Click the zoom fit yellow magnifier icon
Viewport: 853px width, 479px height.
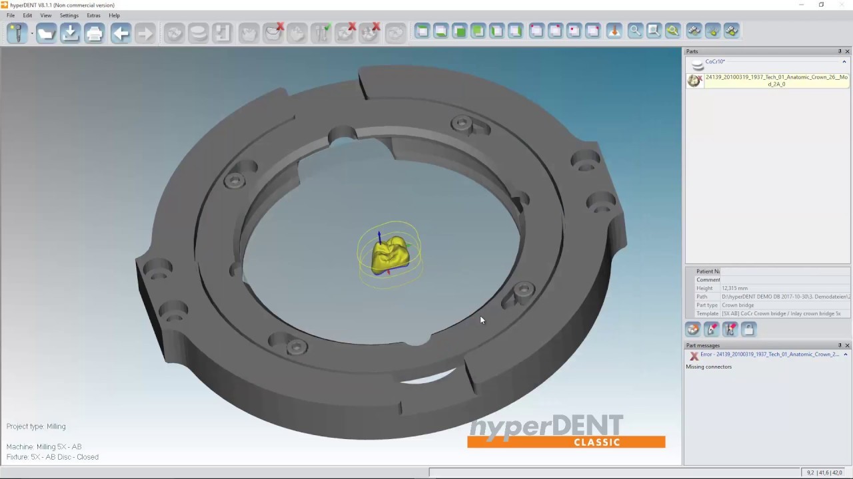[672, 31]
